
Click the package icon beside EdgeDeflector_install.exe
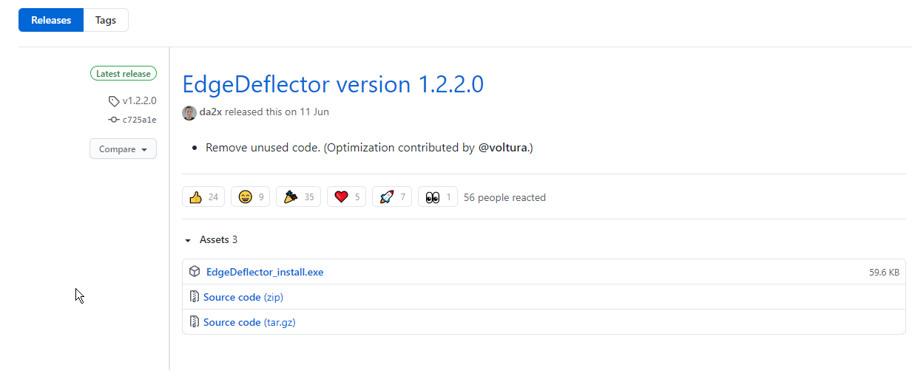point(195,272)
